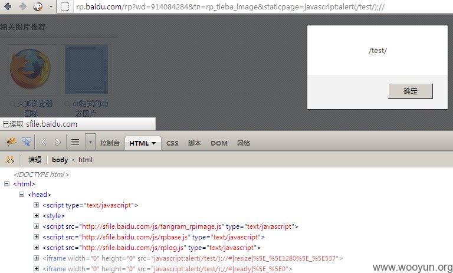Open the Firebug command line dropdown arrow
This screenshot has width=453, height=273.
coord(90,142)
